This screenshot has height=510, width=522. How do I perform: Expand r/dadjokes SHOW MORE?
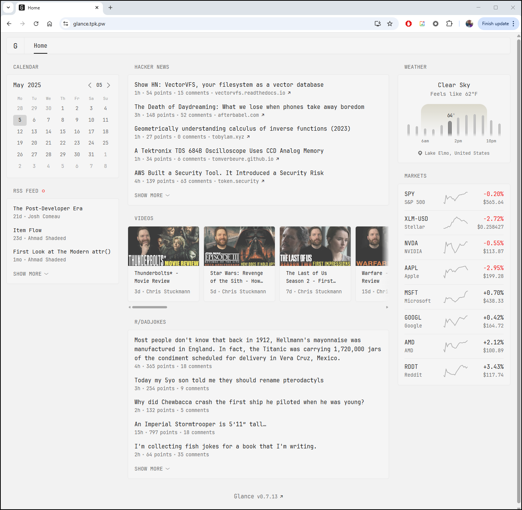tap(152, 469)
